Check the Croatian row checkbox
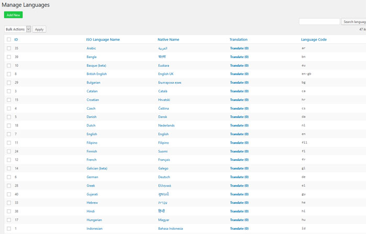366x234 pixels. tap(9, 100)
